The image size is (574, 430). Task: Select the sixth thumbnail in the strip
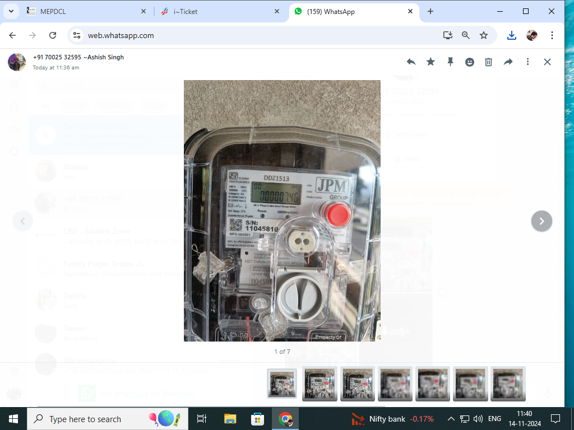click(470, 384)
